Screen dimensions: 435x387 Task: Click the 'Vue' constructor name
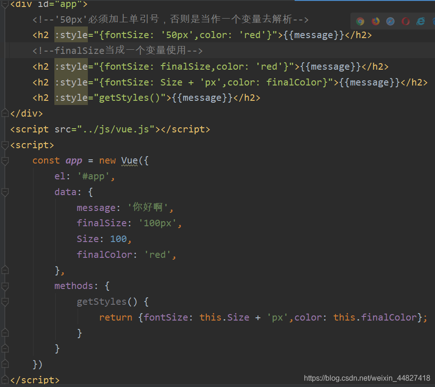tap(129, 161)
